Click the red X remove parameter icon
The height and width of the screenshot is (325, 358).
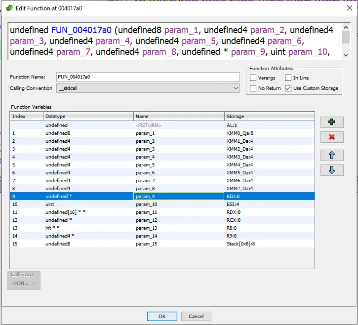point(332,137)
